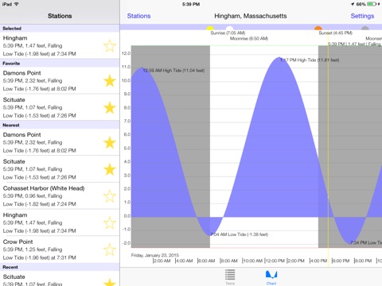Toggle star for Crow Point station
Viewport: 382px width, 286px height.
coord(110,249)
